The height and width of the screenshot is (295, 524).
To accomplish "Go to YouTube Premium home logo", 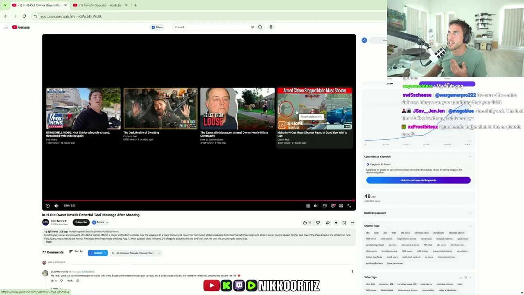I will (21, 27).
